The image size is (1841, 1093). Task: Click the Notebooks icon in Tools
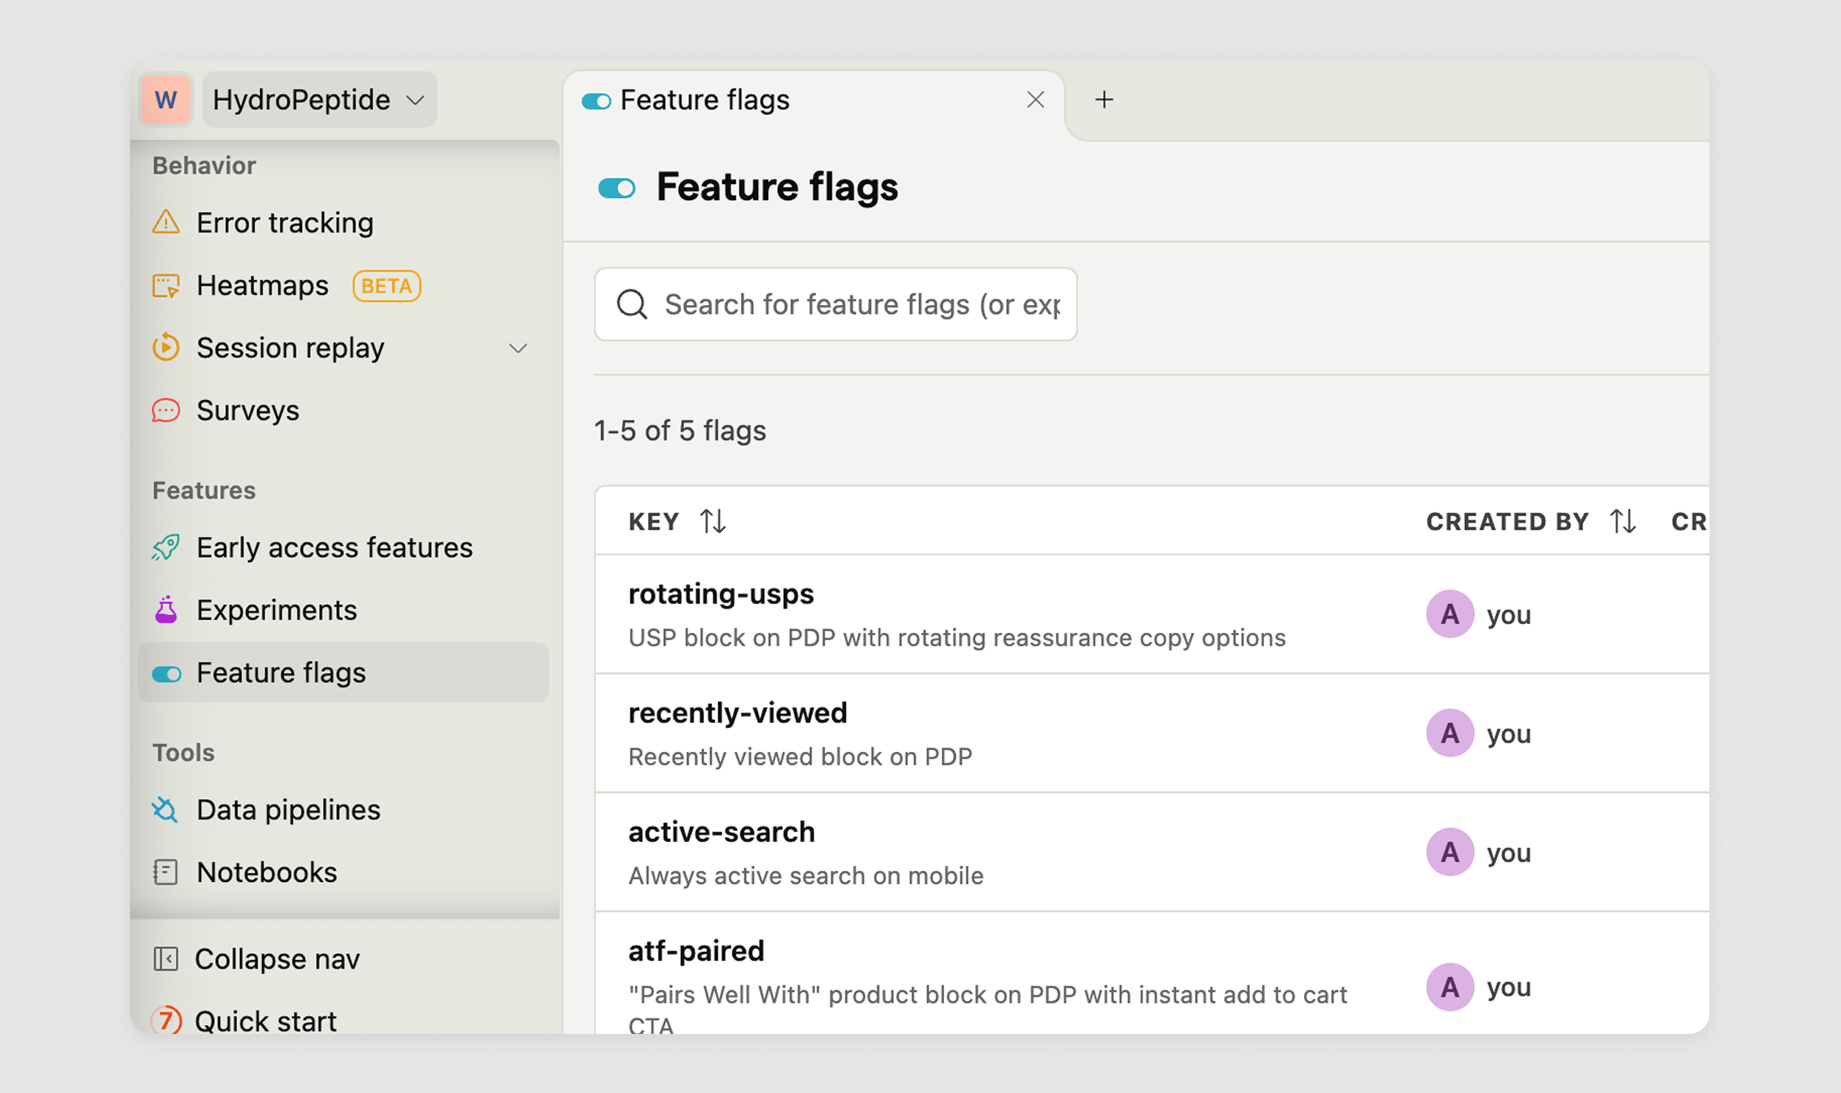pyautogui.click(x=165, y=872)
